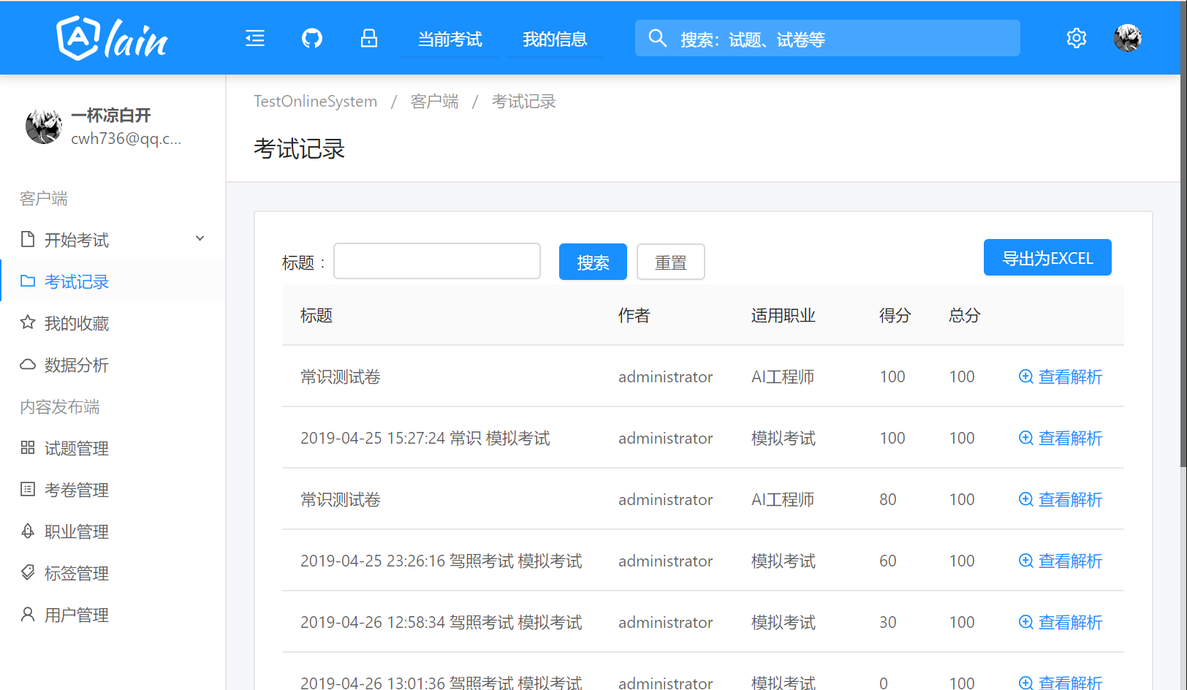Click the 适用职业 column header
Image resolution: width=1187 pixels, height=690 pixels.
[x=784, y=316]
